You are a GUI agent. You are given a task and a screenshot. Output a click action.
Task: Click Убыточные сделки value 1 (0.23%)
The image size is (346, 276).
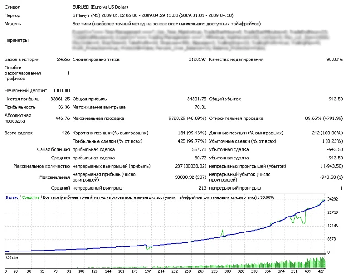332,141
